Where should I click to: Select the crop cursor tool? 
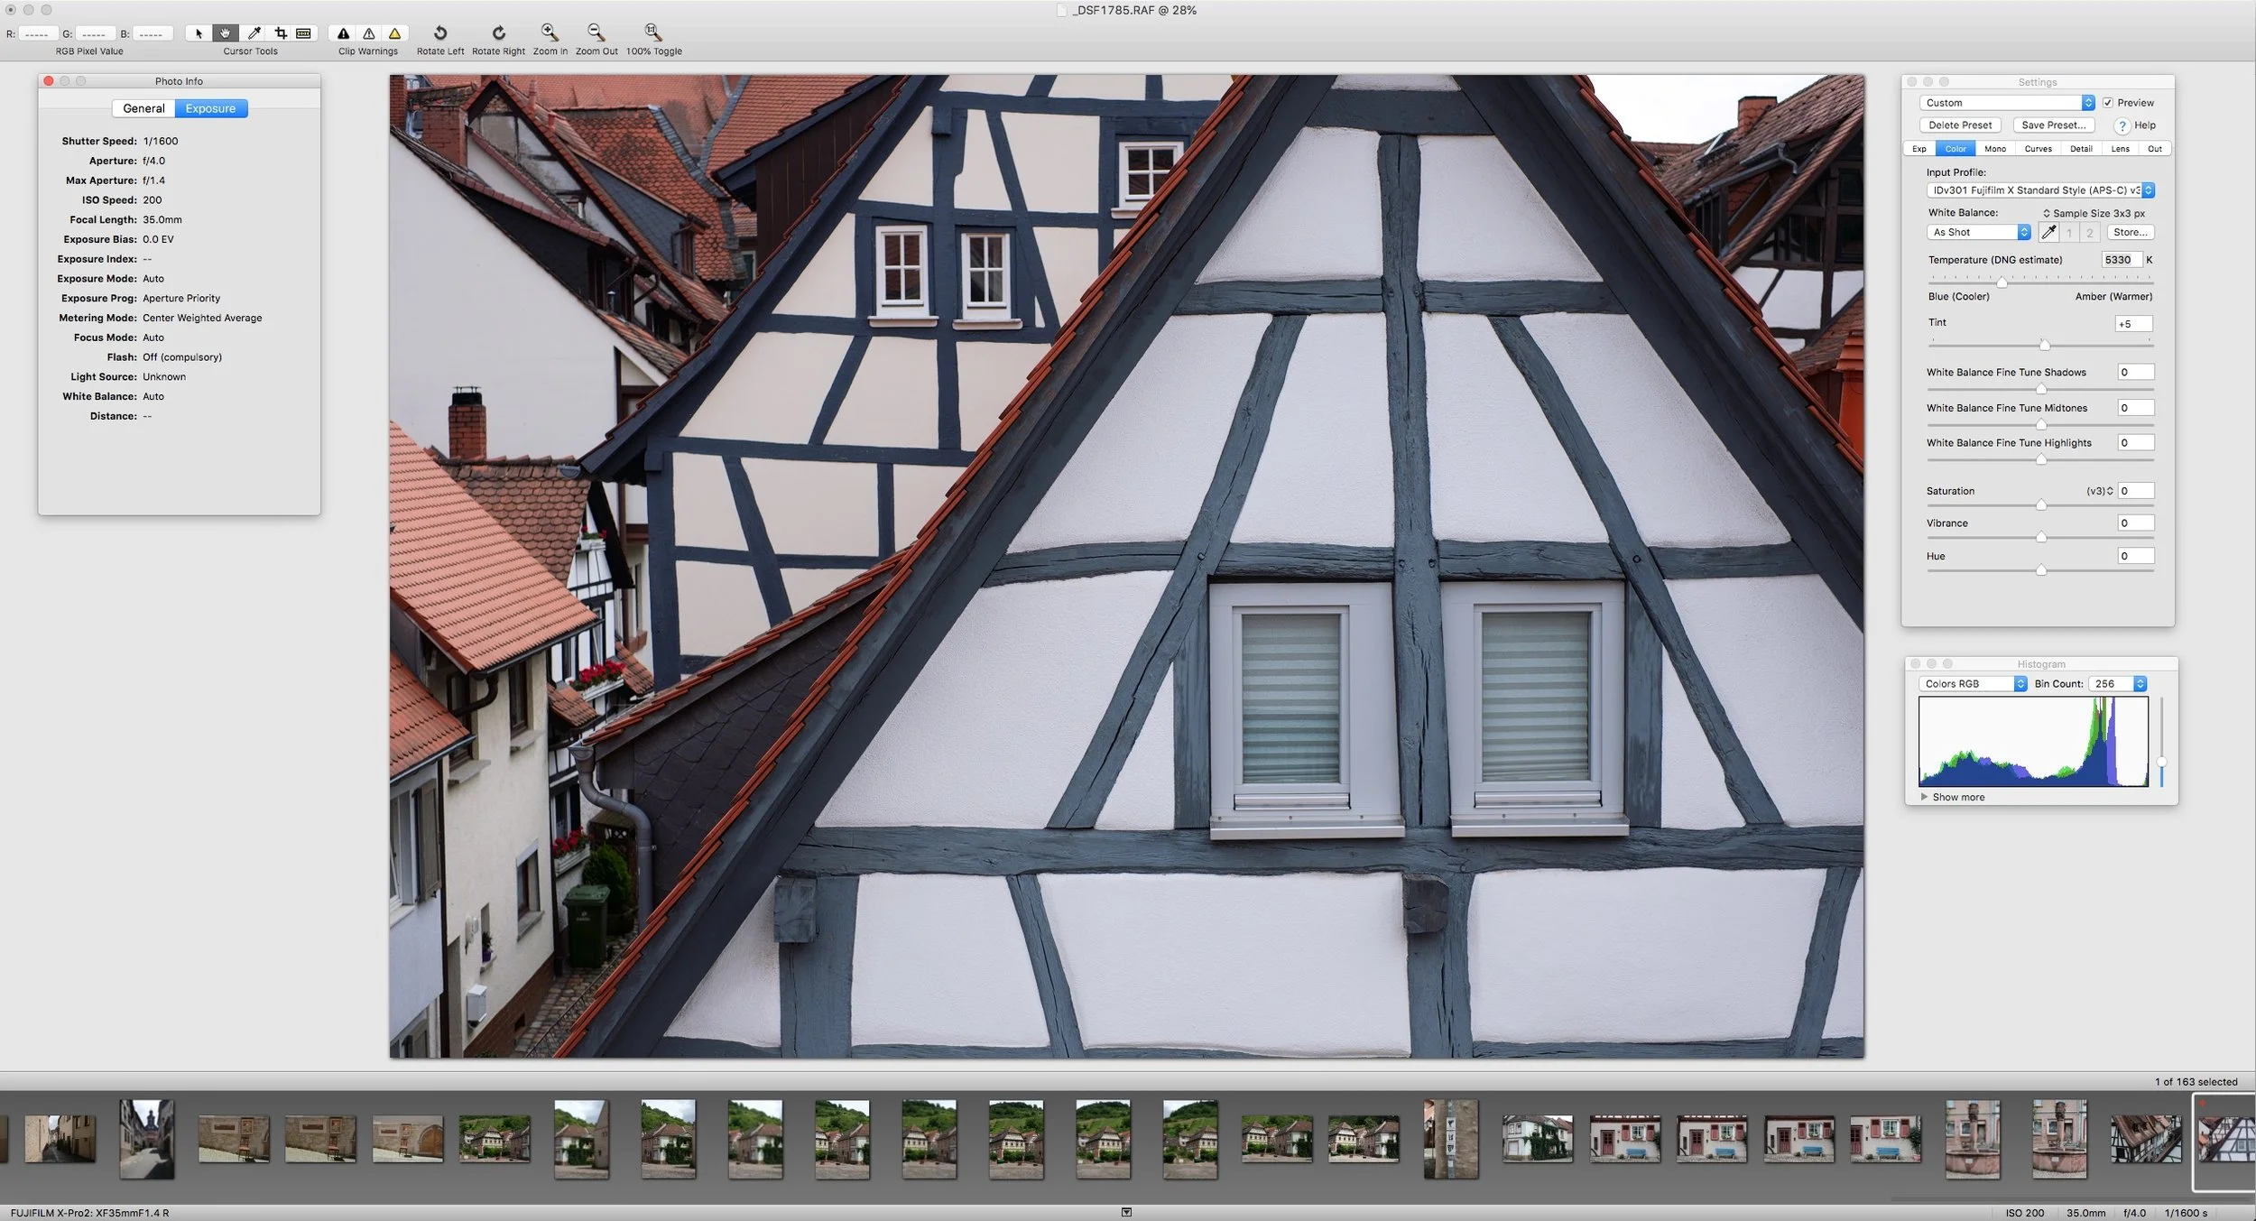tap(281, 33)
